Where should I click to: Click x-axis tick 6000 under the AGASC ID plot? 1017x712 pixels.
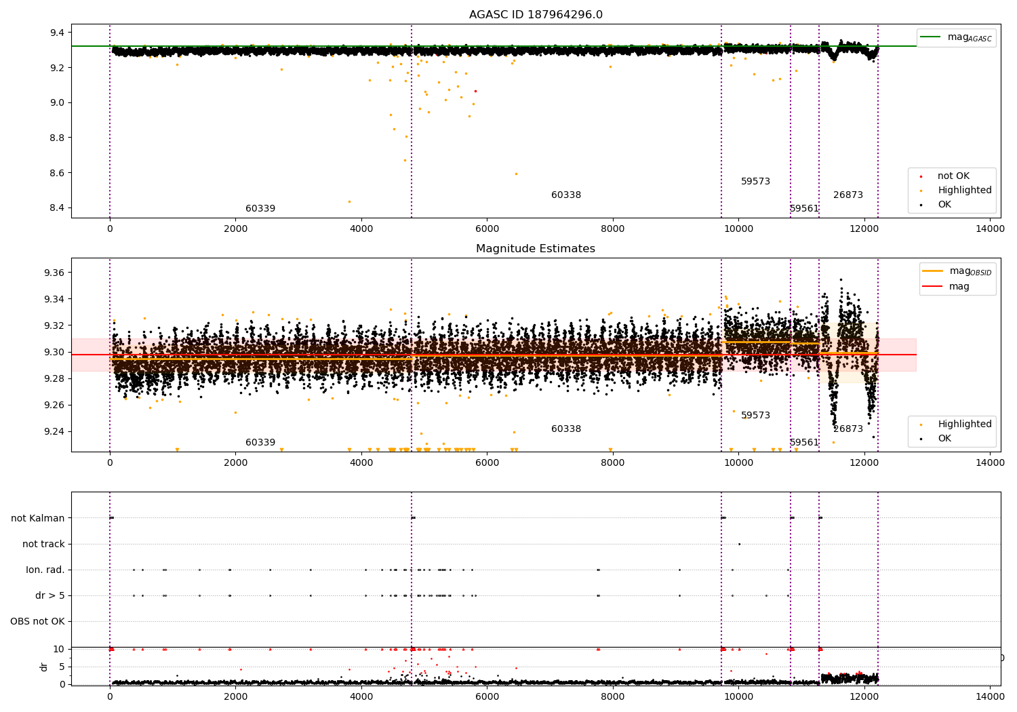tap(487, 229)
